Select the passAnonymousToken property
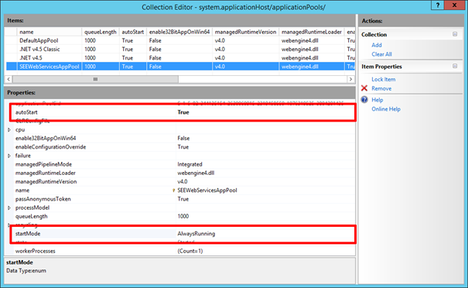 (43, 199)
